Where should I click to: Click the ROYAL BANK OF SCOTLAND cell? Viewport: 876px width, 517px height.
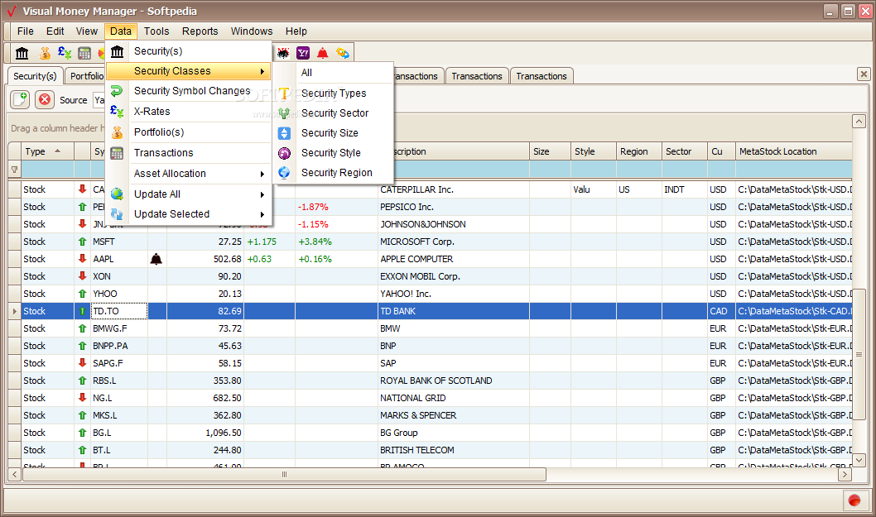pyautogui.click(x=454, y=381)
